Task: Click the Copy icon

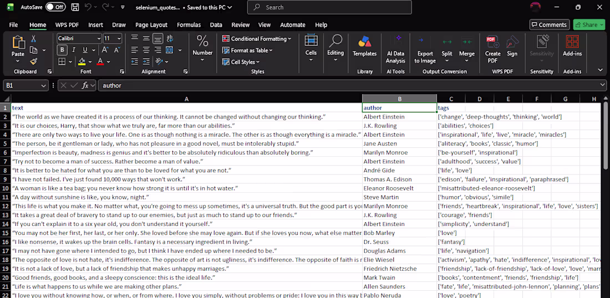Action: [x=33, y=50]
